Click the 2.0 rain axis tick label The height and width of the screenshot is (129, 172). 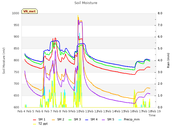click(x=160, y=84)
